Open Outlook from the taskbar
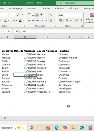The width and height of the screenshot is (94, 131). (82, 128)
